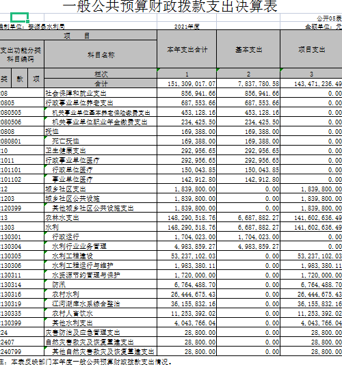Image resolution: width=342 pixels, height=365 pixels.
Task: Click the 江河湖库水系综合整治 cell
Action: click(x=101, y=303)
